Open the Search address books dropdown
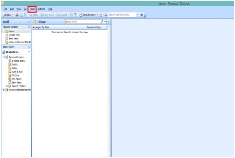The width and height of the screenshot is (235, 158). (x=137, y=15)
